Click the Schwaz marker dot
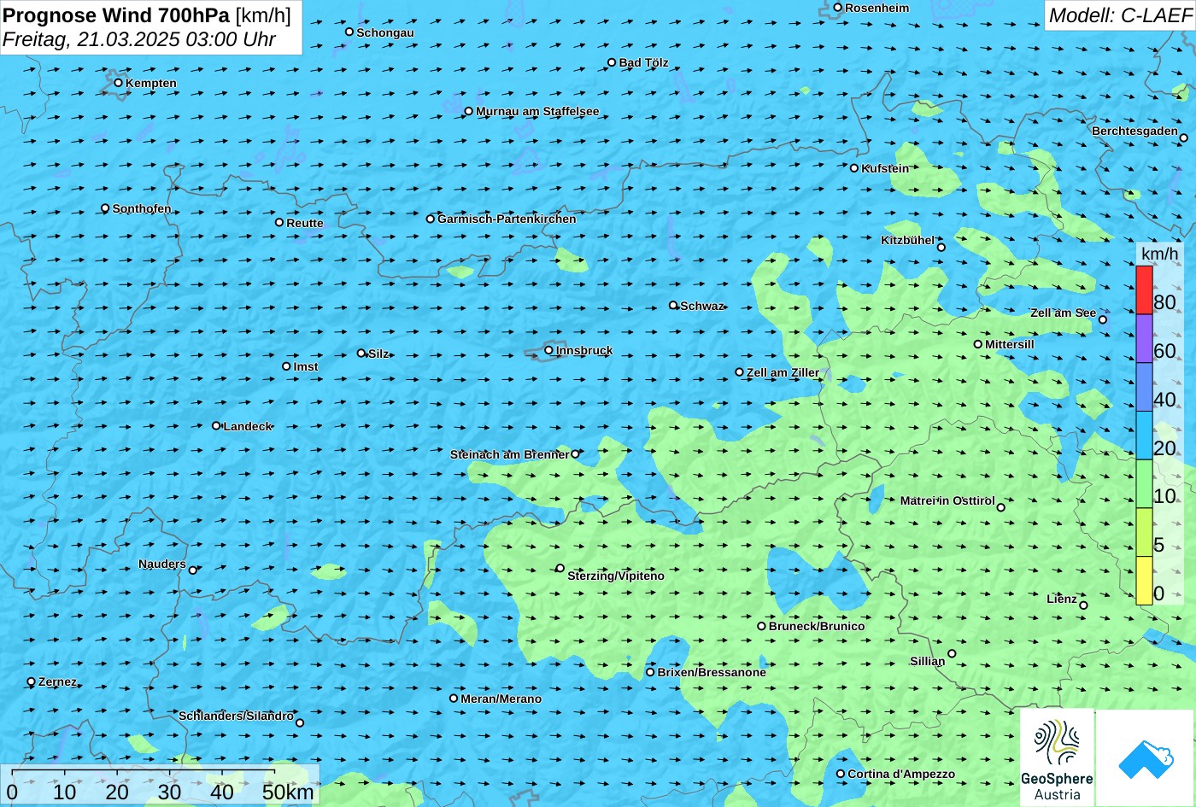Screen dimensions: 1196x807 673,305
